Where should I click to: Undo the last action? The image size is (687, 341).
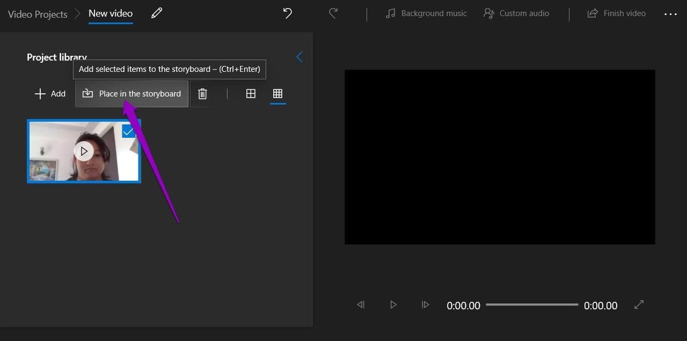click(287, 13)
